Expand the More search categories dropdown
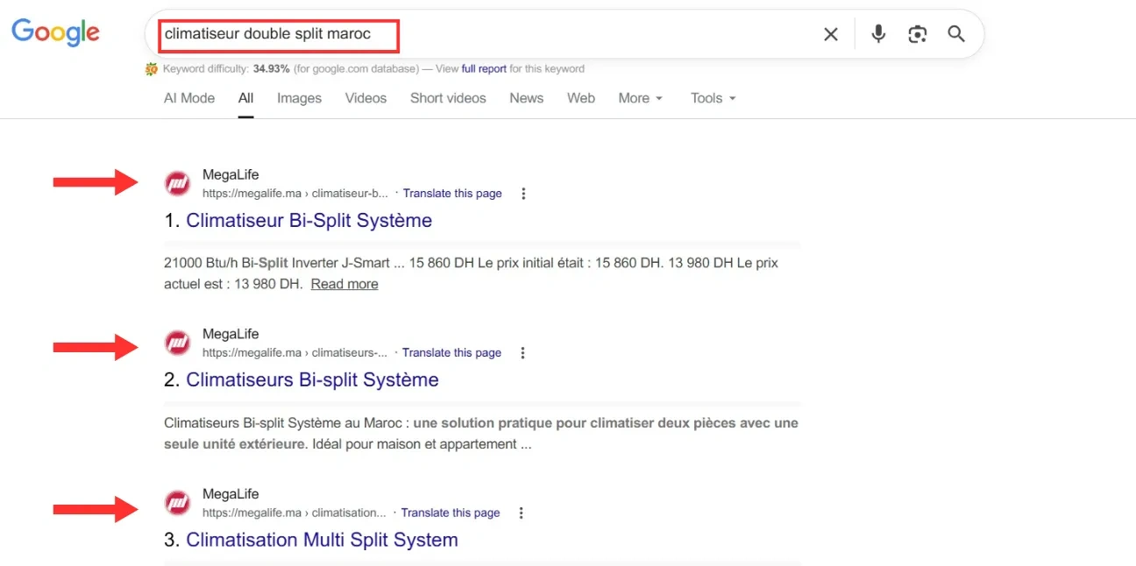This screenshot has height=566, width=1136. pos(640,98)
